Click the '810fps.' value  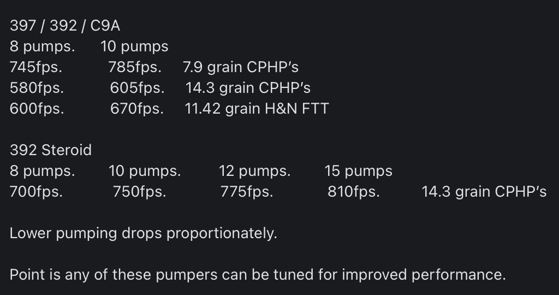[x=354, y=192]
